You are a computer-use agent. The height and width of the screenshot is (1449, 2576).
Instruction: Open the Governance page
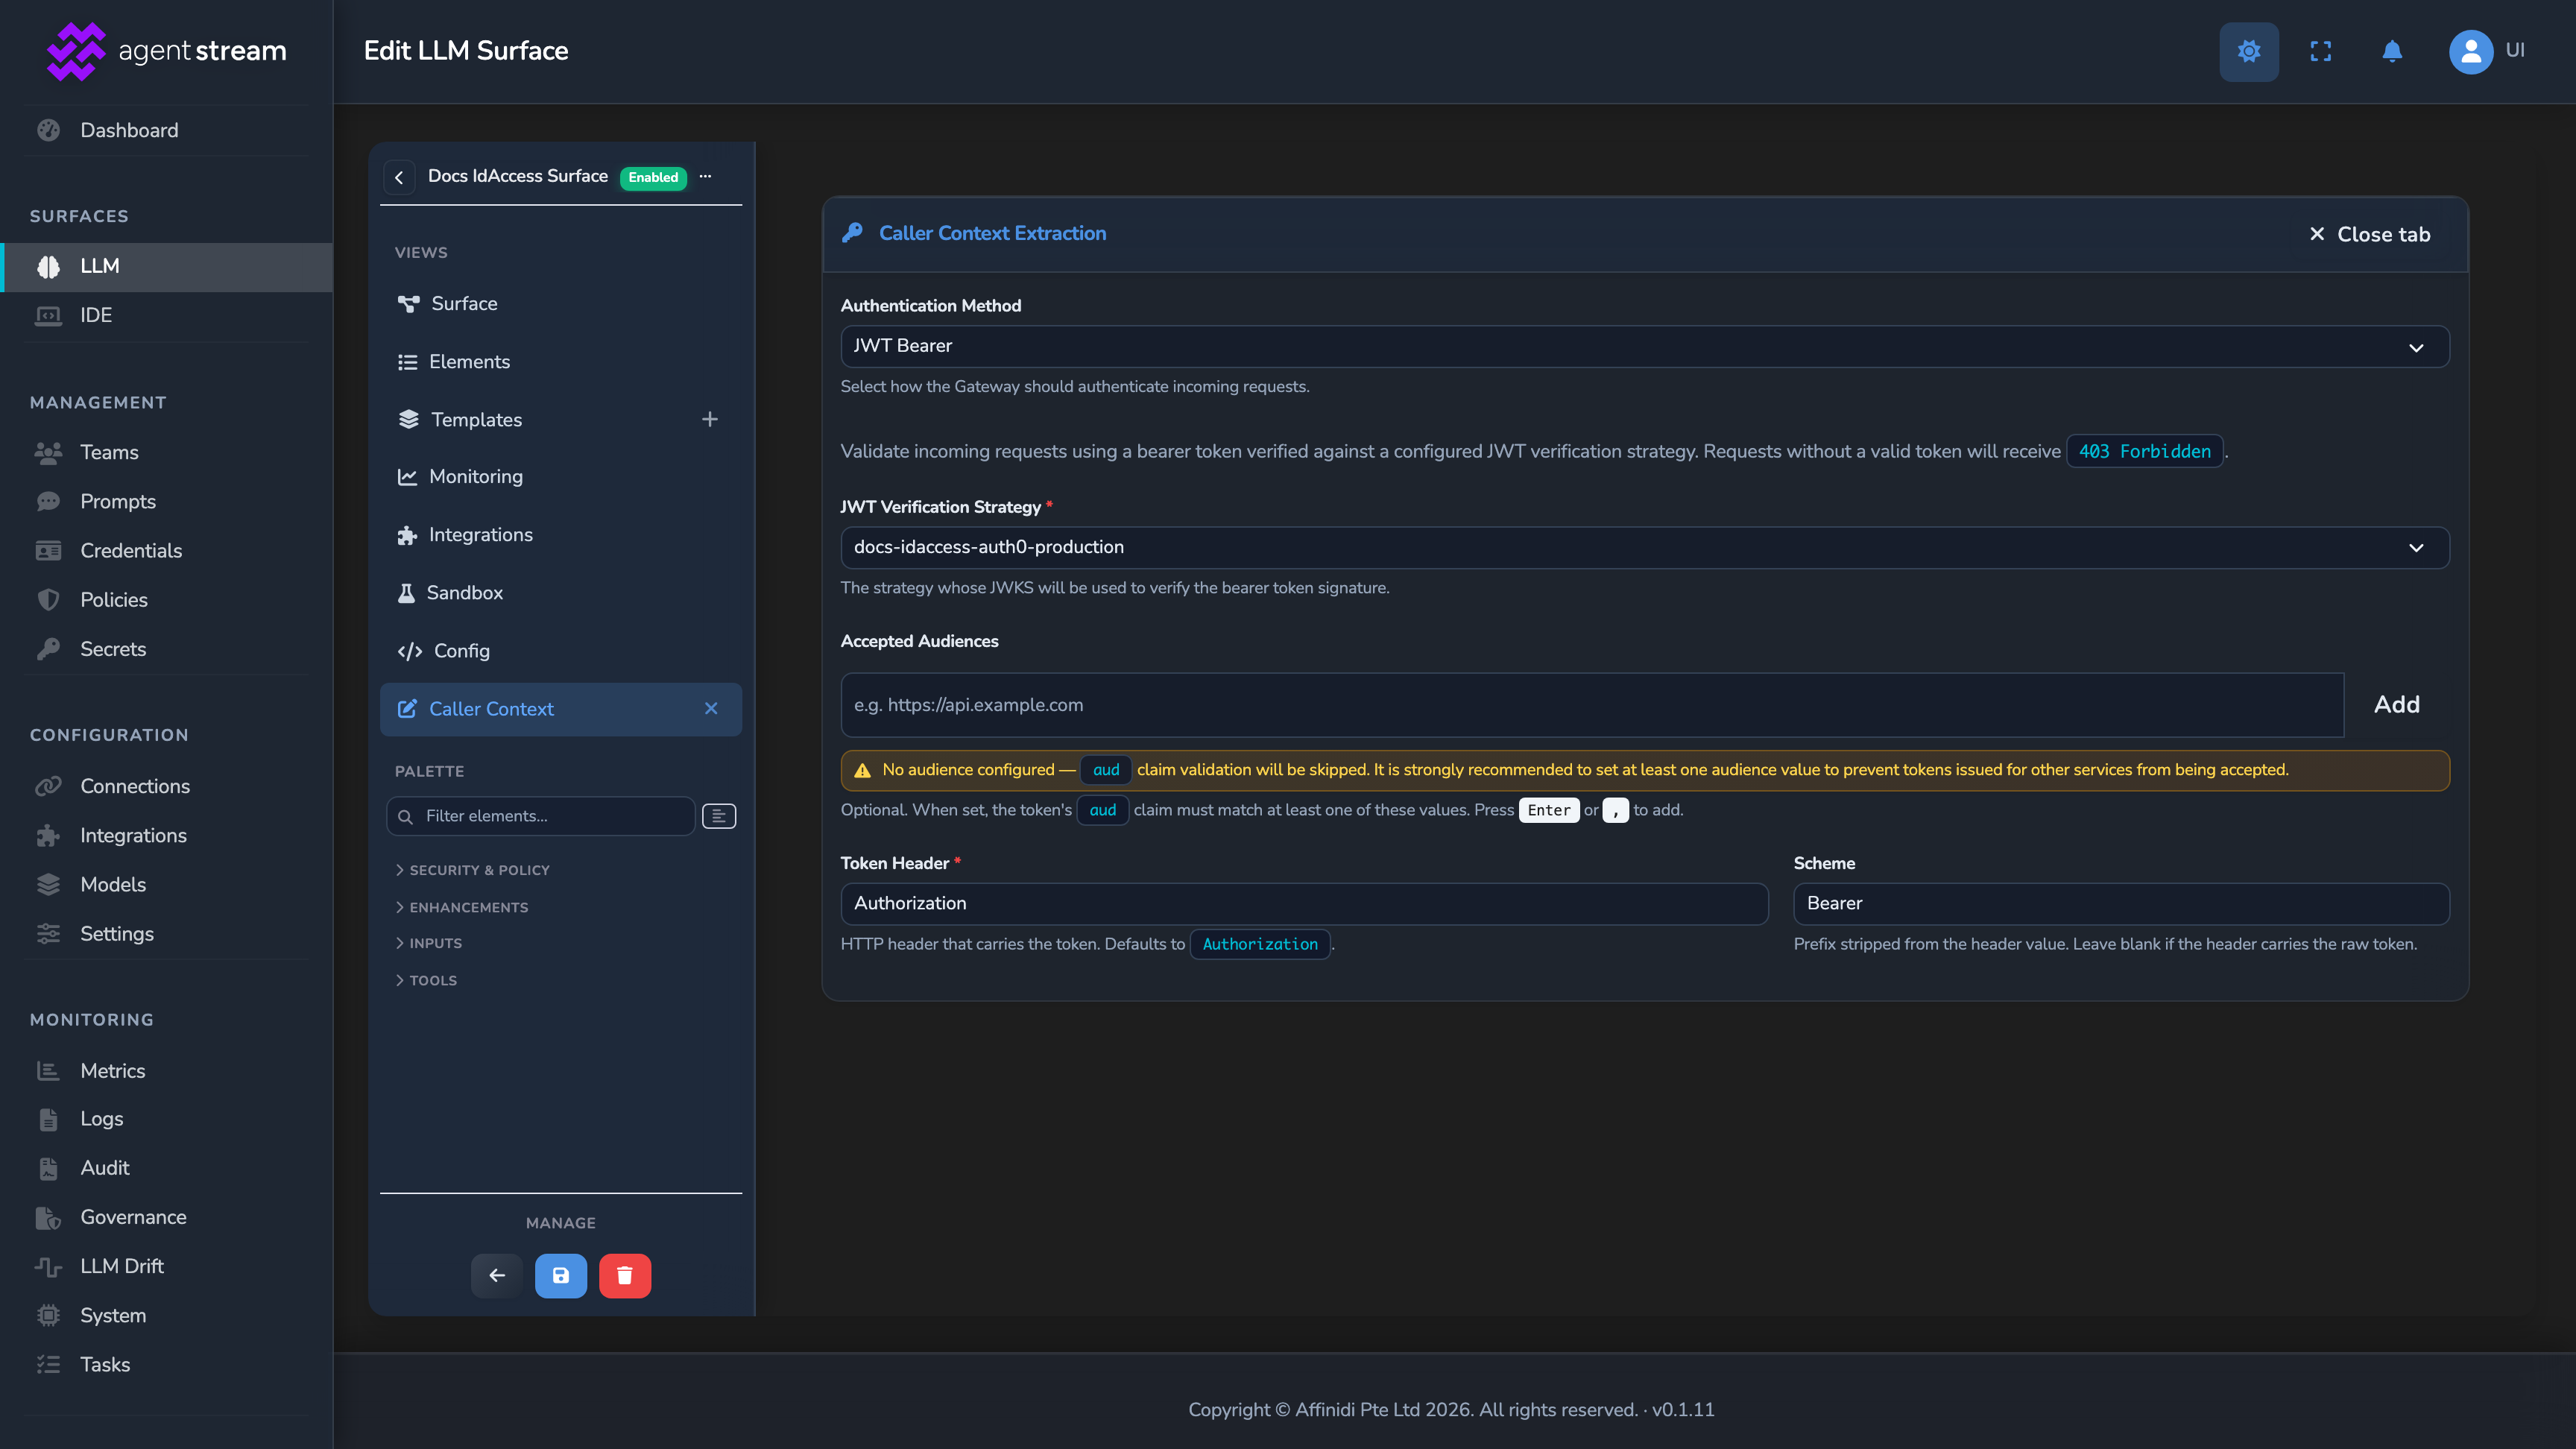(166, 1217)
